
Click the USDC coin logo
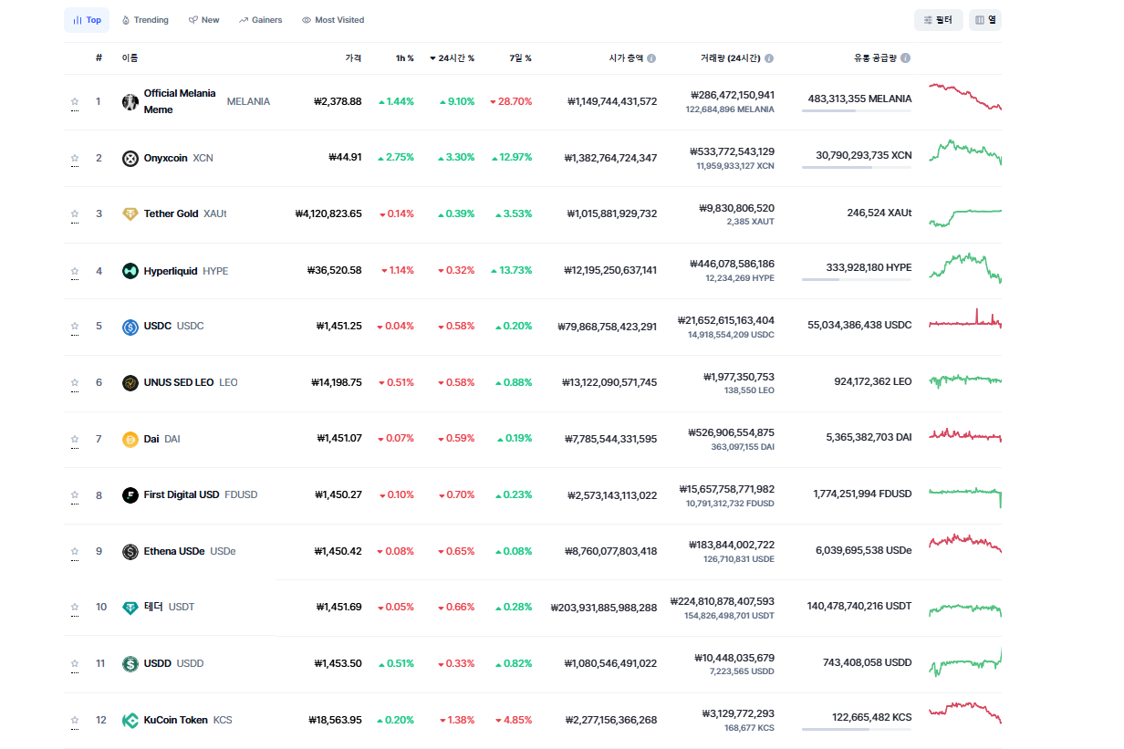point(130,327)
